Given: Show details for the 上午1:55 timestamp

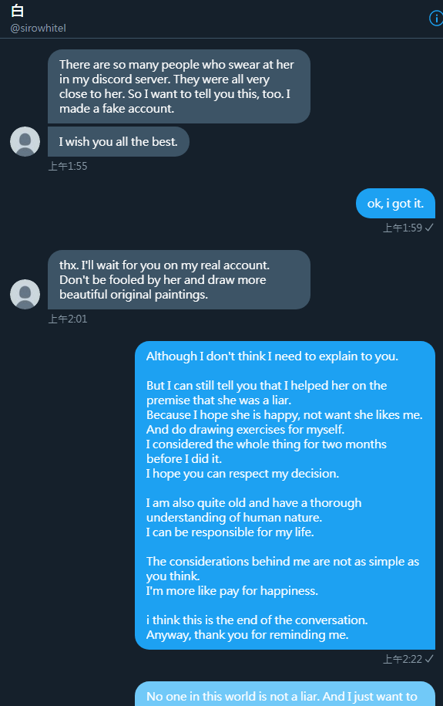Looking at the screenshot, I should 68,166.
